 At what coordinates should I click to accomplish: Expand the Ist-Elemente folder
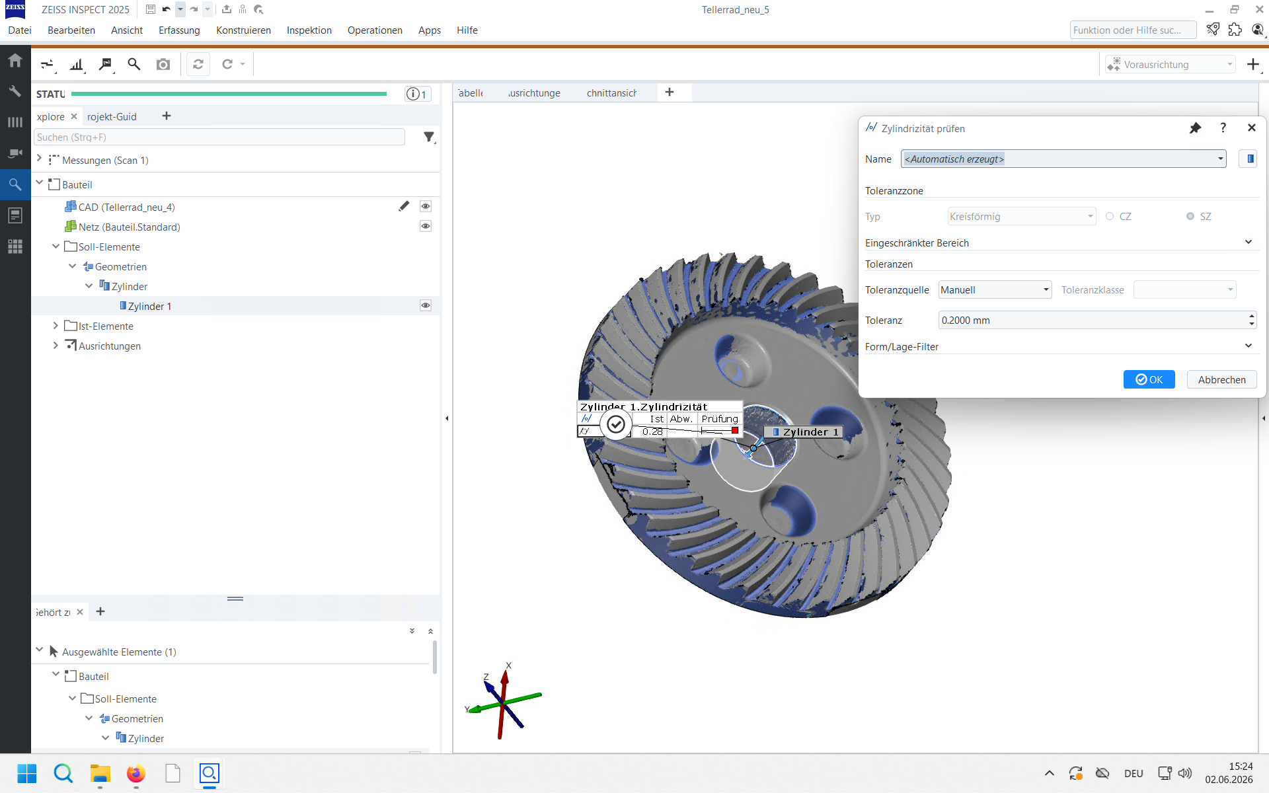click(56, 325)
